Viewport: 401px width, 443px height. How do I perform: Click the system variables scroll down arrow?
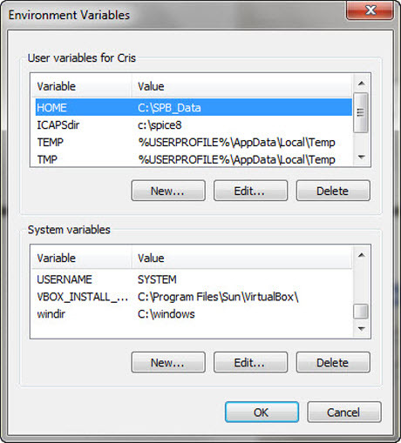(x=361, y=329)
